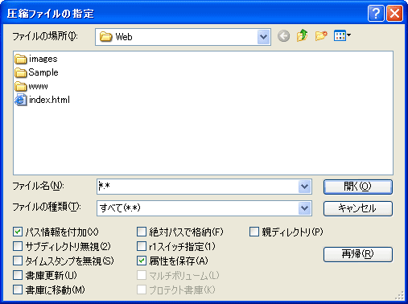This screenshot has width=408, height=304.
Task: Select the www folder name
Action: (38, 86)
